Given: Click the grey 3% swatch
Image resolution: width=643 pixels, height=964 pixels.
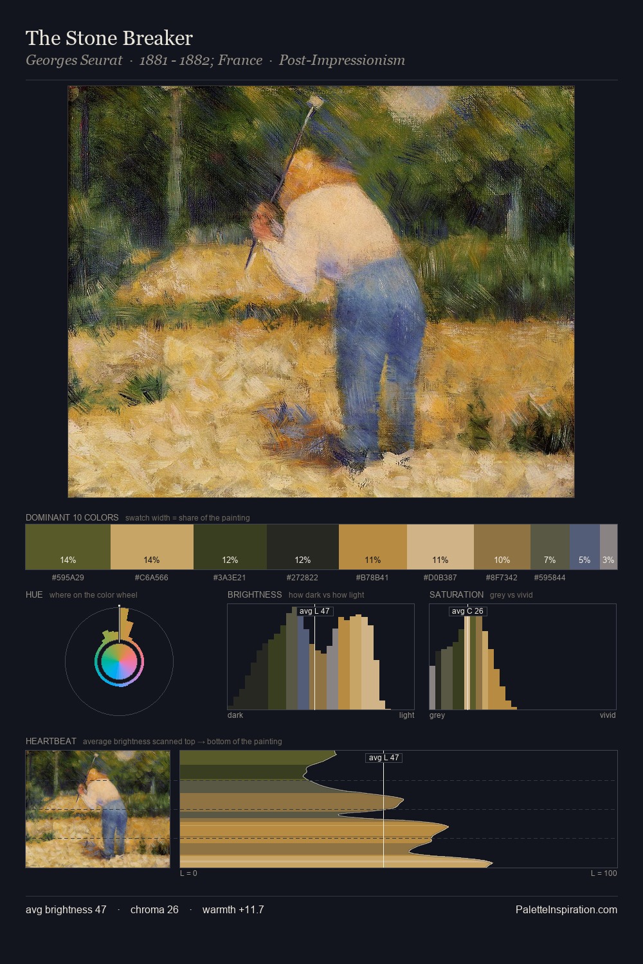Looking at the screenshot, I should click(x=608, y=547).
